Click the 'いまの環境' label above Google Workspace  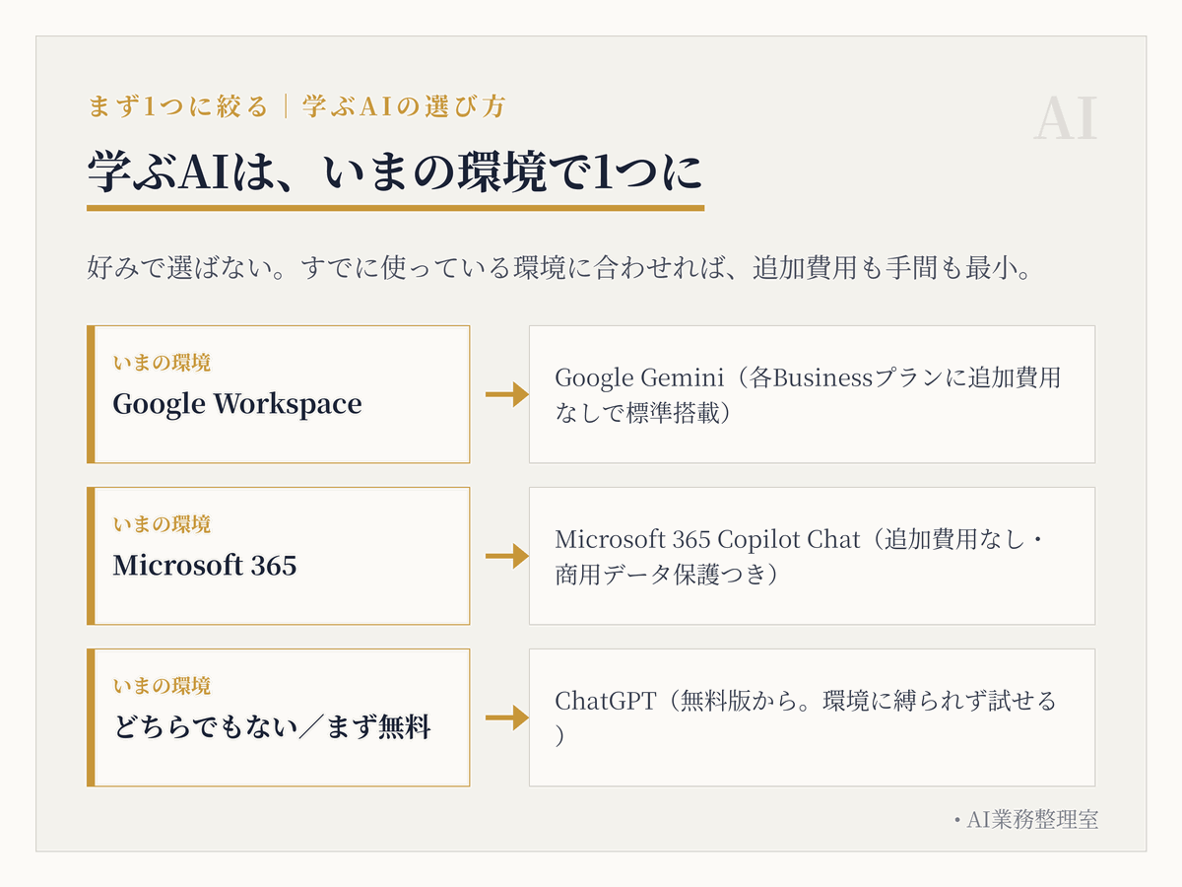162,363
